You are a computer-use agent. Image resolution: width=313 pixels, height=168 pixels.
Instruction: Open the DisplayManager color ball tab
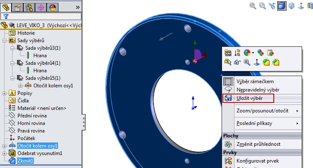tap(52, 7)
